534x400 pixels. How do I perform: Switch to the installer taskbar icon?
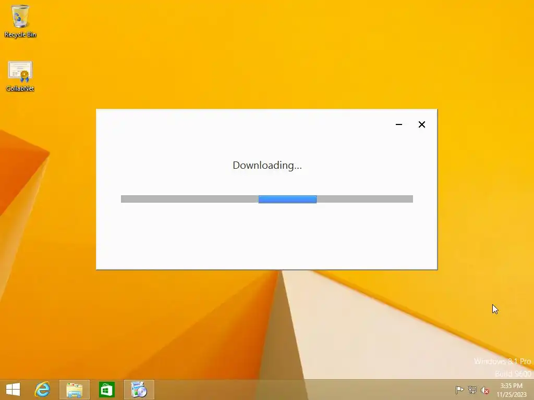pyautogui.click(x=139, y=390)
